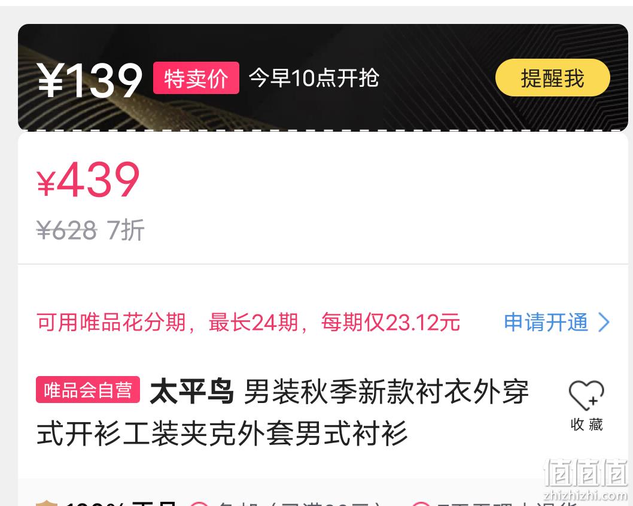The width and height of the screenshot is (633, 506).
Task: Click the zhizhizhi.com watermark logo
Action: tap(586, 480)
